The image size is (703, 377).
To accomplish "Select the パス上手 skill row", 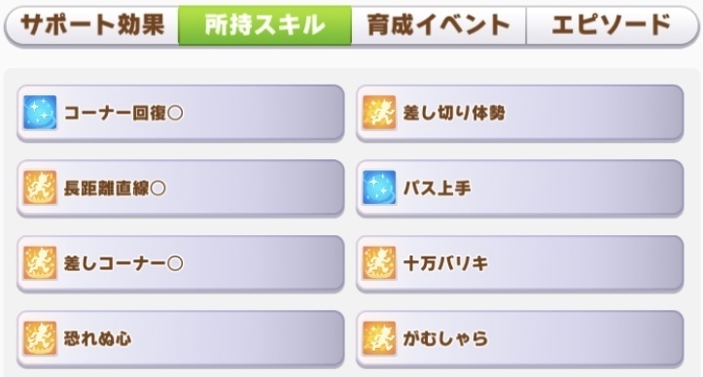I will [520, 188].
